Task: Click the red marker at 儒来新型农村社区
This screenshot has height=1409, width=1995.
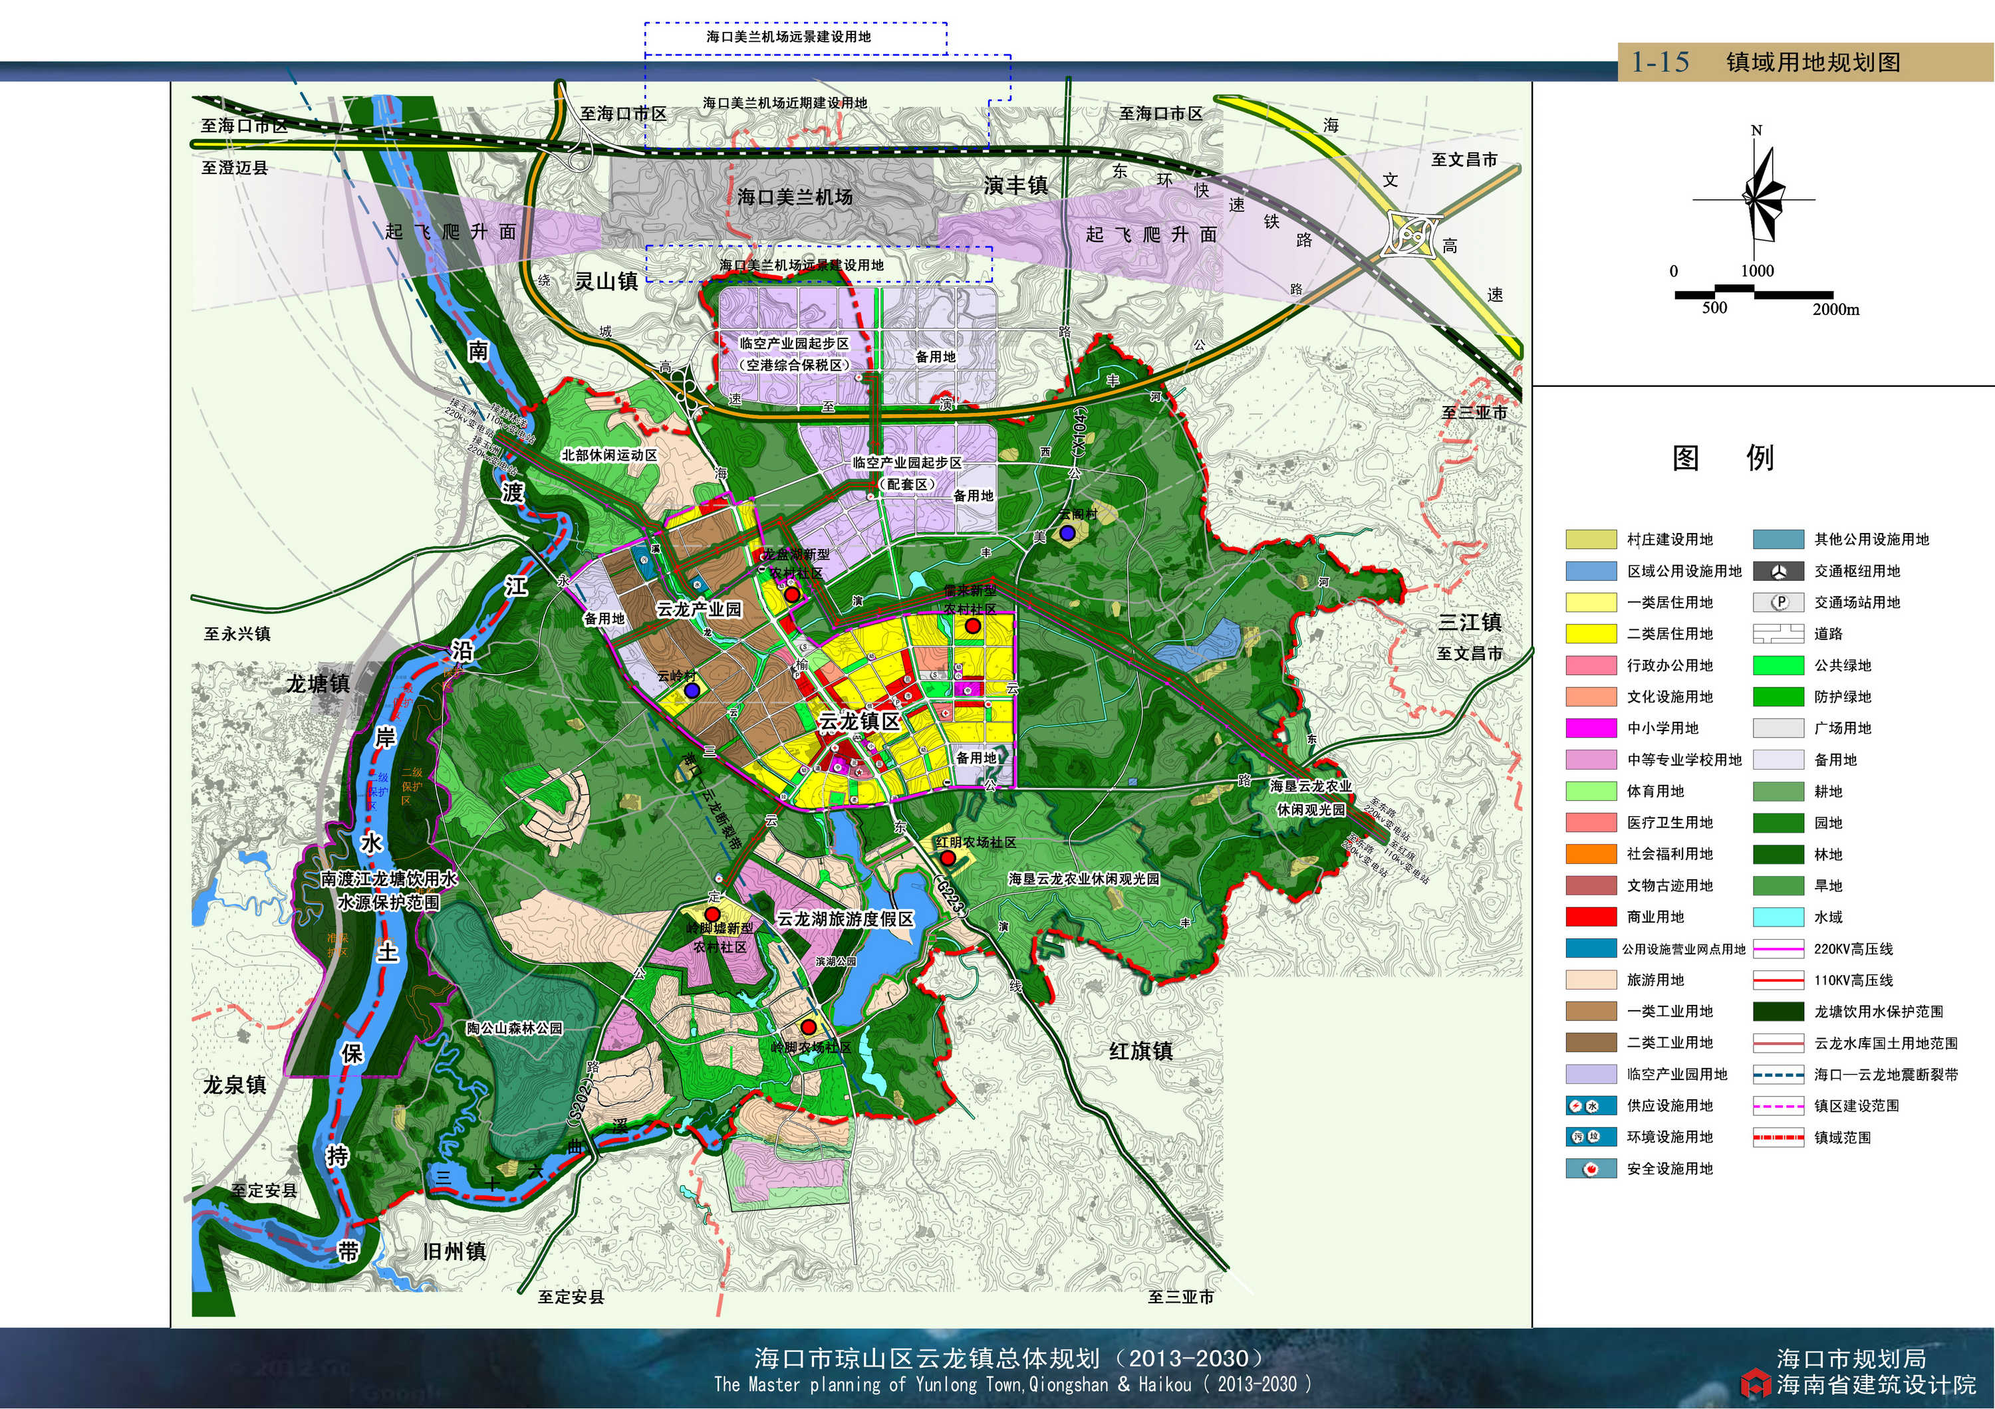Action: tap(973, 626)
